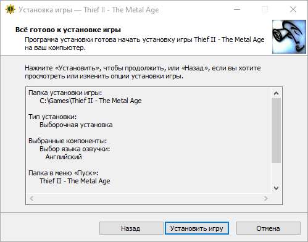
Task: Click the «Всё готово к установке игры» heading
Action: tap(68, 30)
